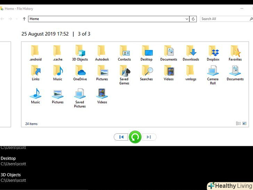Select the Searches folder
This screenshot has width=253, height=190.
point(146,73)
